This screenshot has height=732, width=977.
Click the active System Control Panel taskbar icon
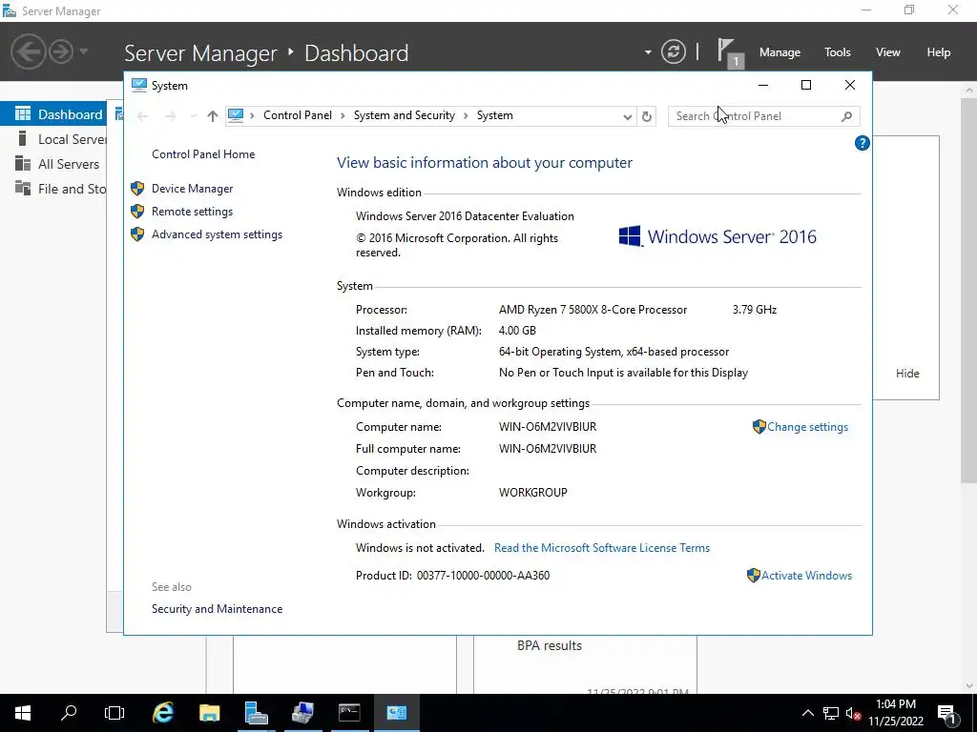396,713
